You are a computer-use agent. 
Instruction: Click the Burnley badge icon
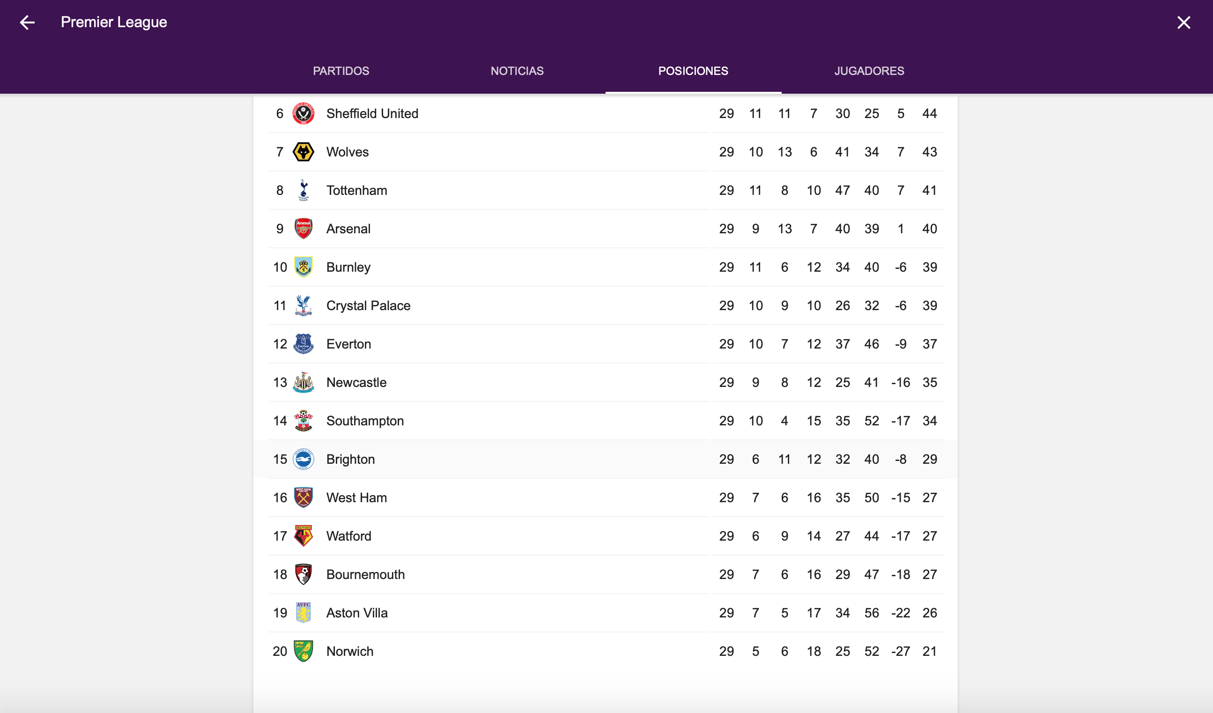[x=303, y=267]
